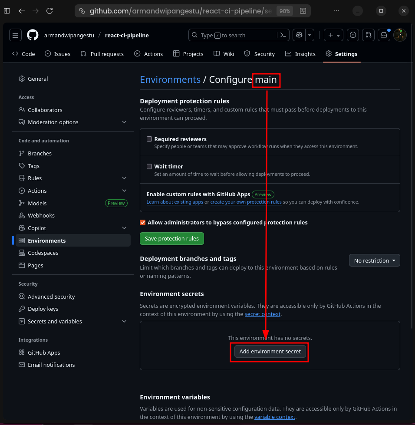Switch to the Insights tab
The image size is (415, 425).
(x=300, y=54)
